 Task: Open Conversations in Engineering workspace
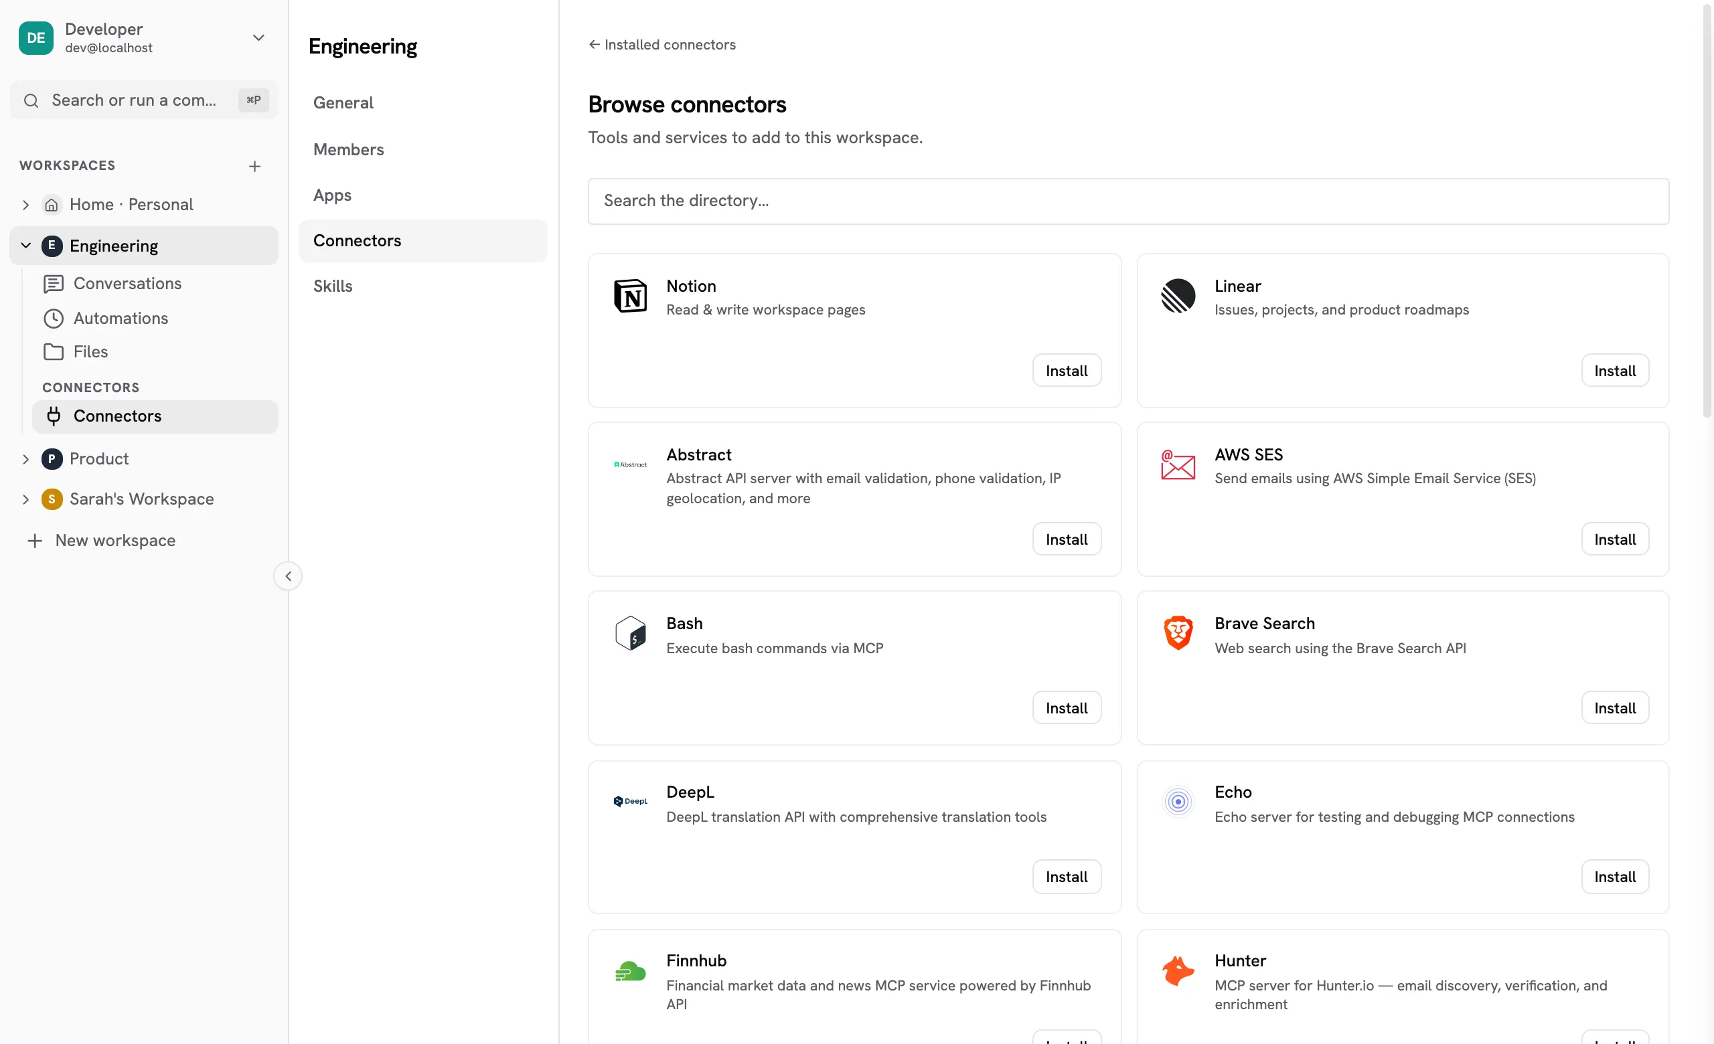pyautogui.click(x=155, y=284)
